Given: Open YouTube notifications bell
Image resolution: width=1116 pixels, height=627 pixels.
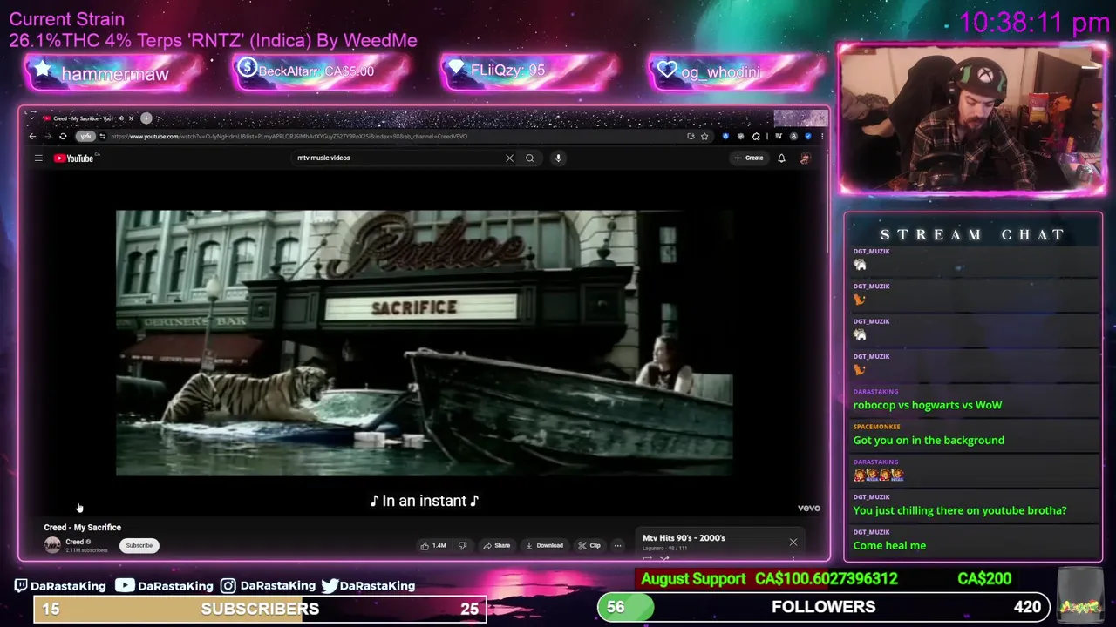Looking at the screenshot, I should tap(781, 158).
